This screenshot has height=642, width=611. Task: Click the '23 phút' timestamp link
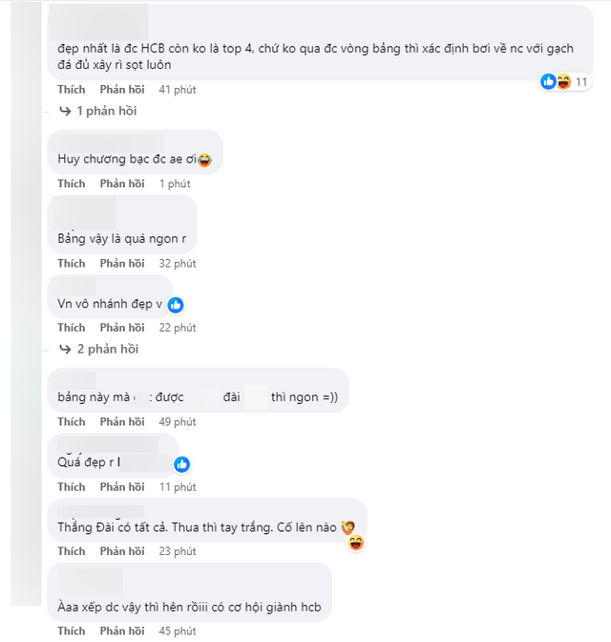177,551
